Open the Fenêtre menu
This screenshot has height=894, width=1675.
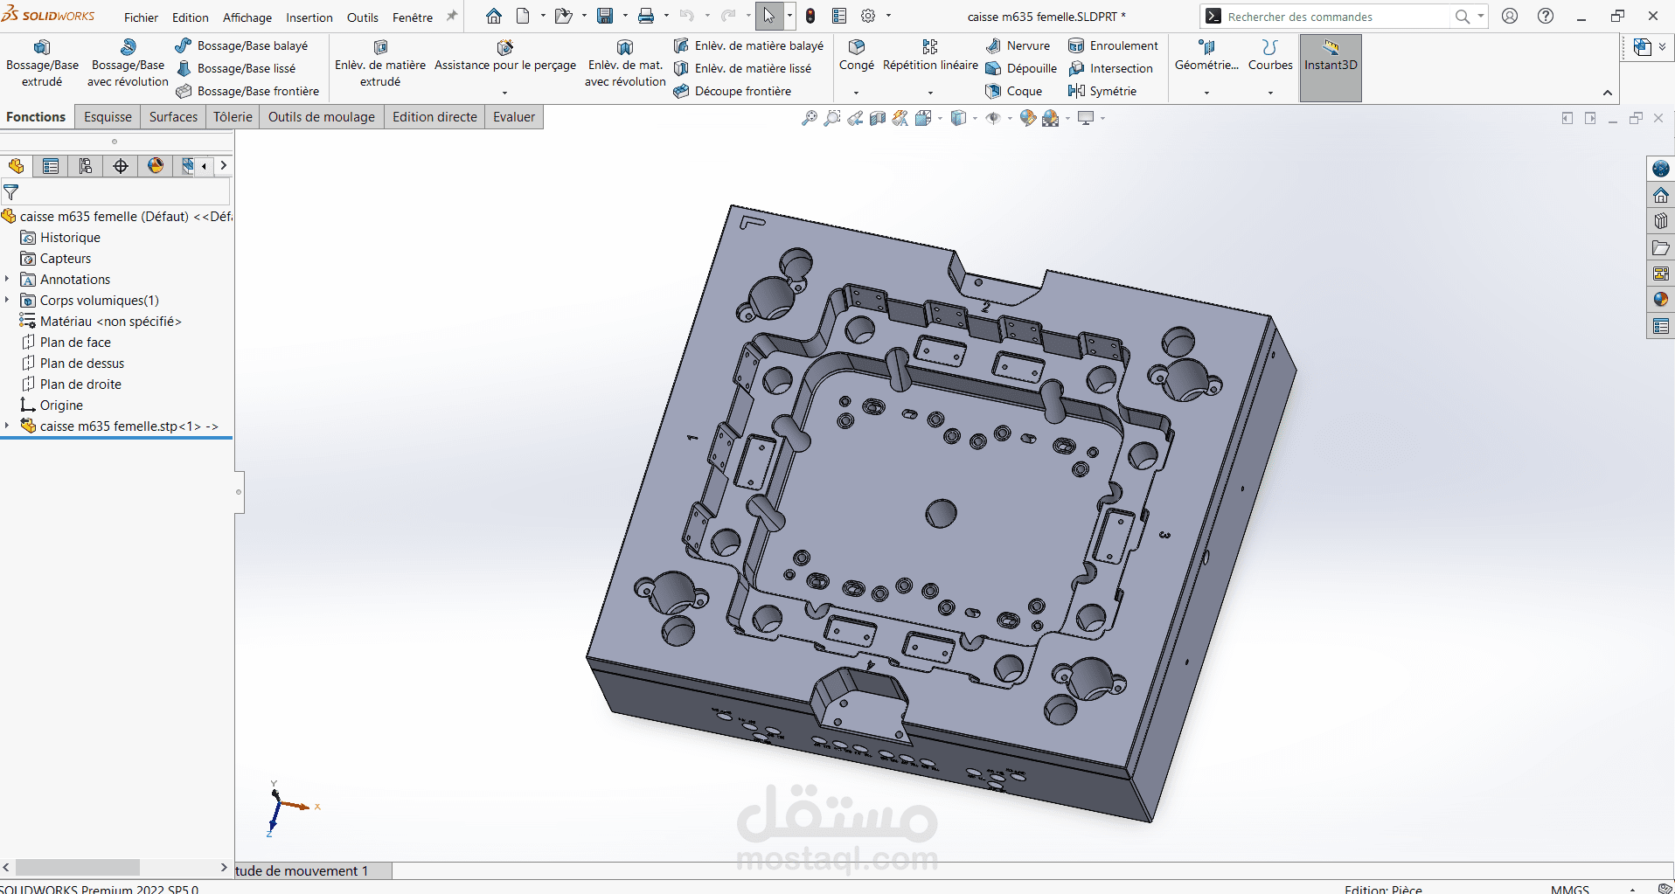[x=413, y=17]
